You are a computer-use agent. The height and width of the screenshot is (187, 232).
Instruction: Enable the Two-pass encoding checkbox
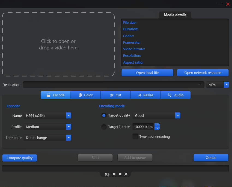(x=135, y=136)
